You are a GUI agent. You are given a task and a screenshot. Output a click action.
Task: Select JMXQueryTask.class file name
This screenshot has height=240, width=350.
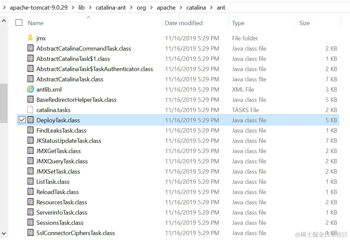pyautogui.click(x=62, y=161)
